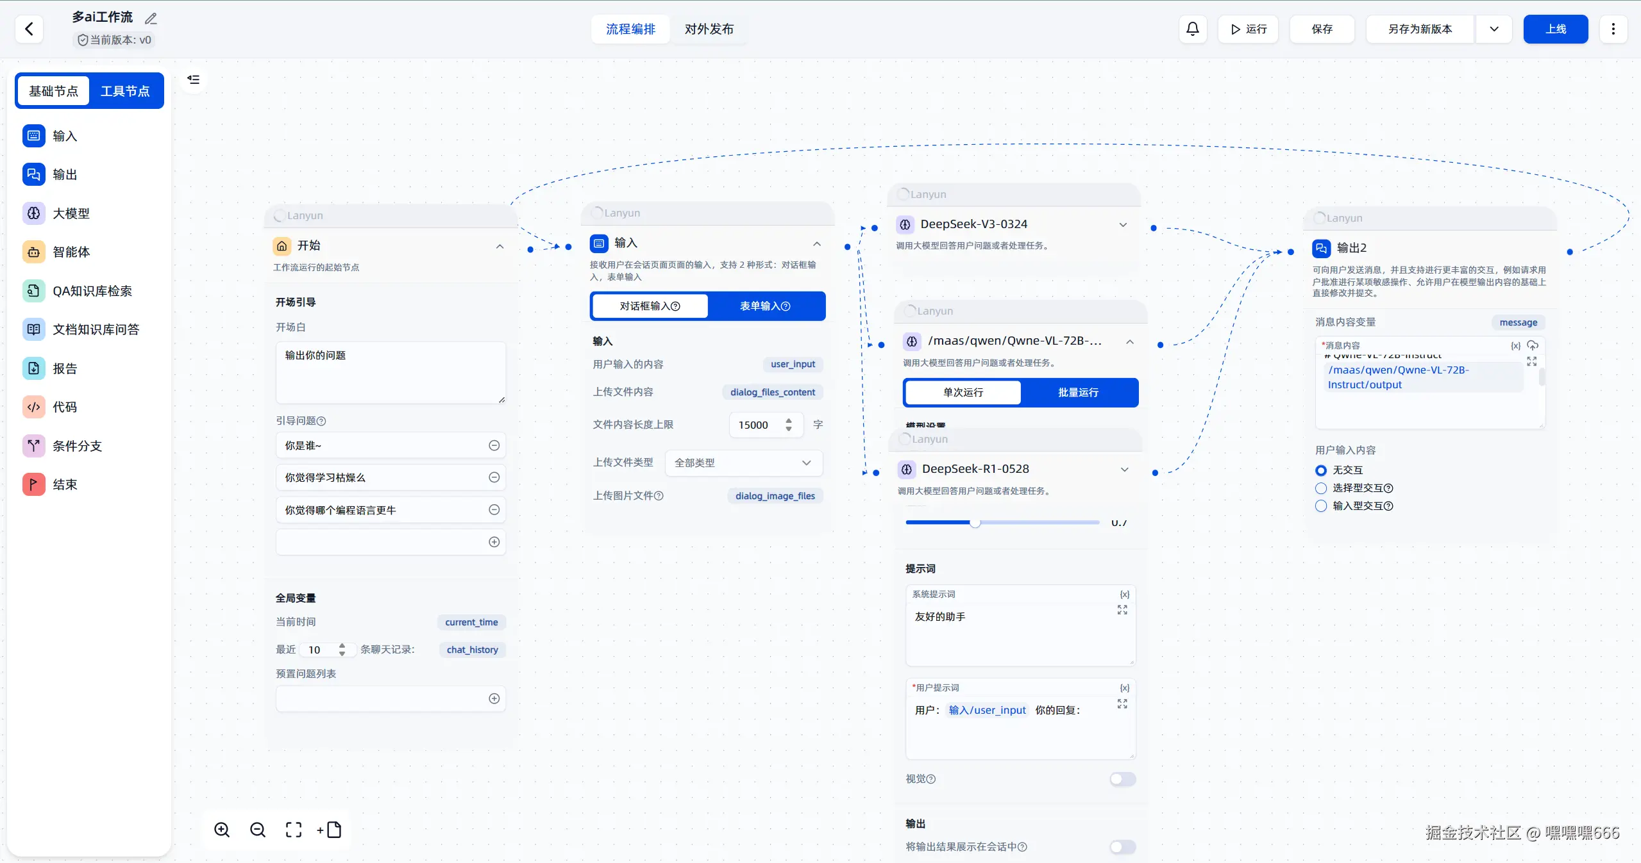Open the 上传文件类型 dropdown
The width and height of the screenshot is (1641, 863).
743,463
